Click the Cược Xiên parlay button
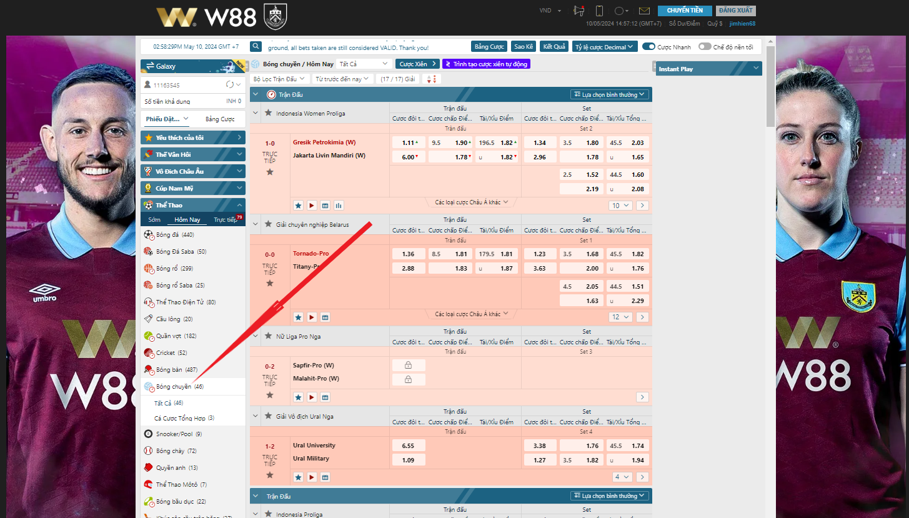The image size is (909, 518). pos(417,64)
